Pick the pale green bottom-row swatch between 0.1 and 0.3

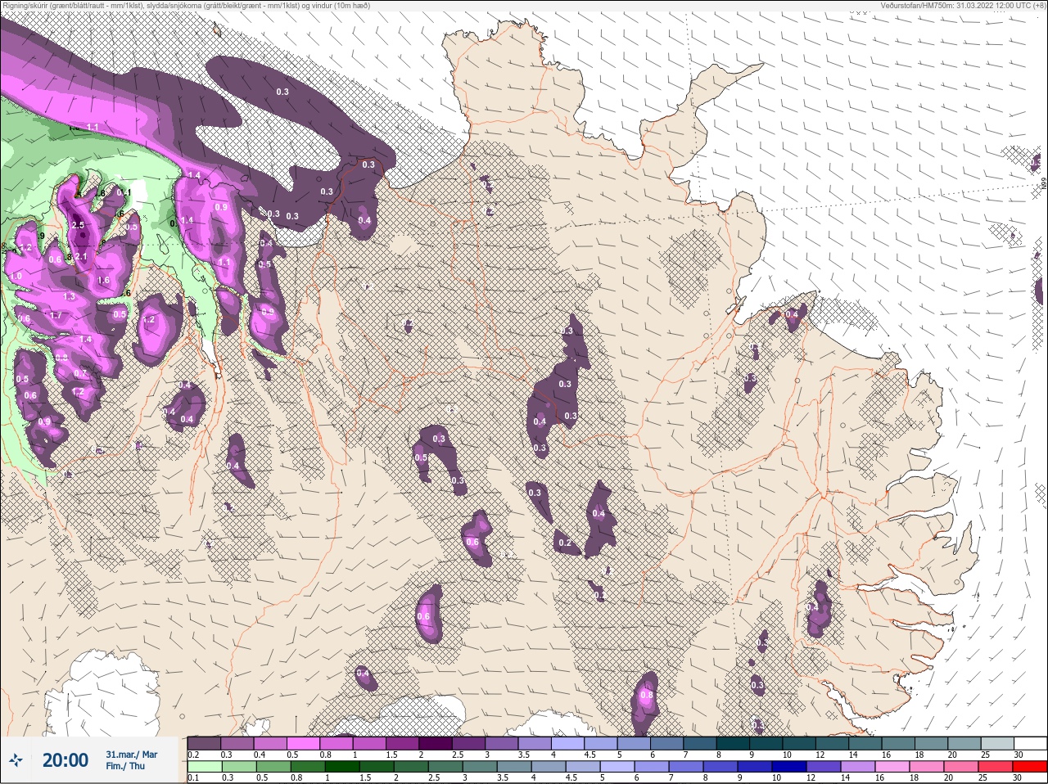pos(204,767)
